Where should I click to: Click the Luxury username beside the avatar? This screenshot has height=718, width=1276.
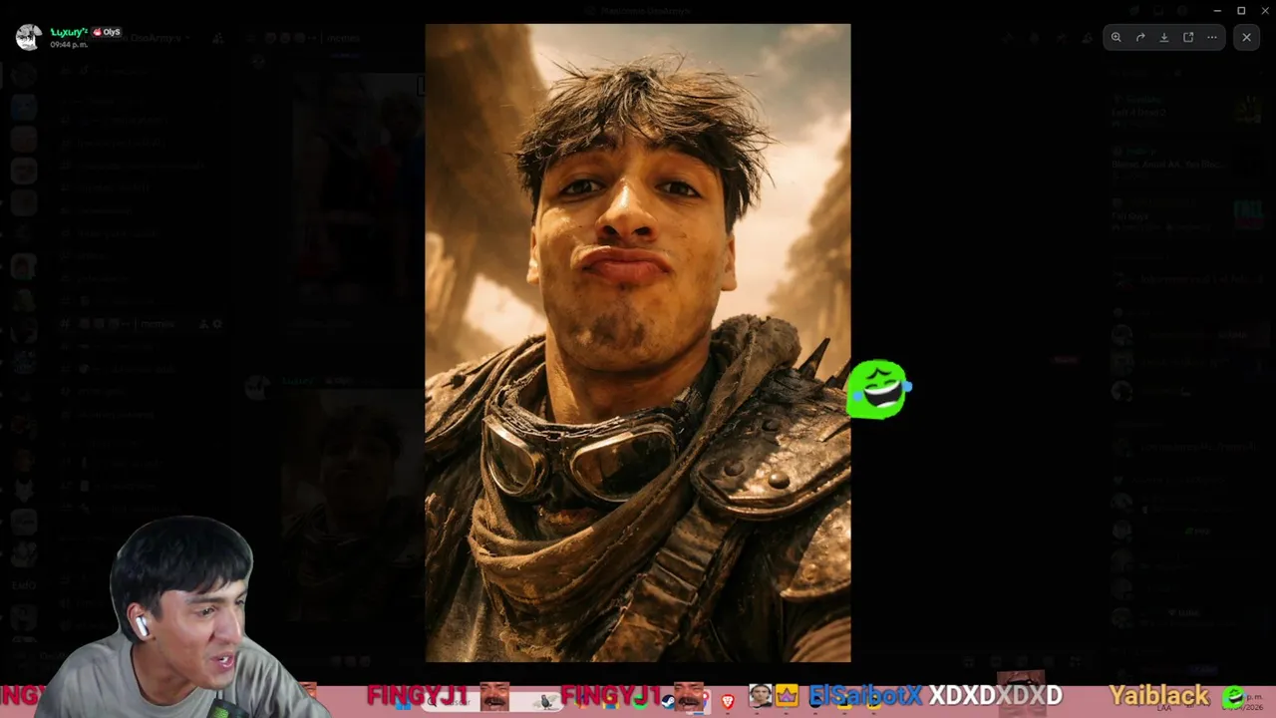(69, 32)
